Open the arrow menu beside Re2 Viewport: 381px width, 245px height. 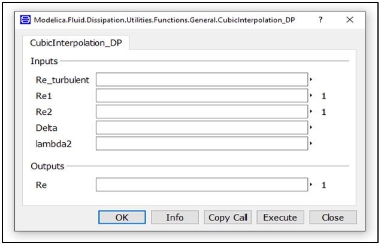coord(311,111)
